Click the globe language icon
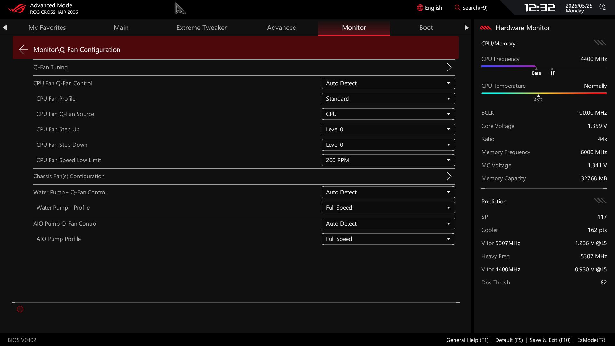 pyautogui.click(x=420, y=8)
